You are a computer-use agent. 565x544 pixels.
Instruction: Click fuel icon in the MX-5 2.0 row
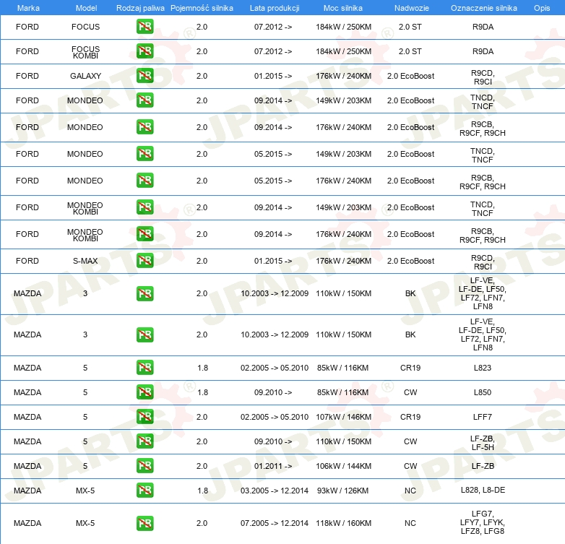tap(145, 523)
